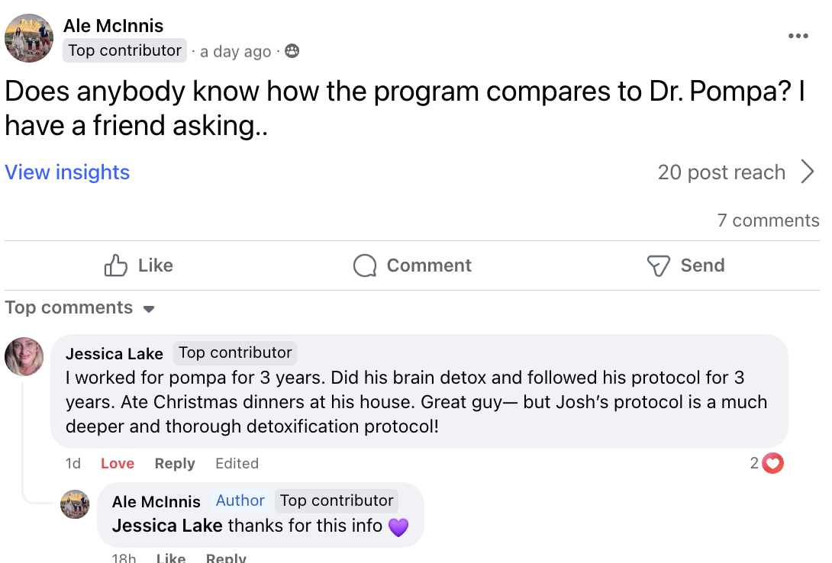The height and width of the screenshot is (563, 832).
Task: Click the group privacy icon beside timestamp
Action: pyautogui.click(x=292, y=51)
